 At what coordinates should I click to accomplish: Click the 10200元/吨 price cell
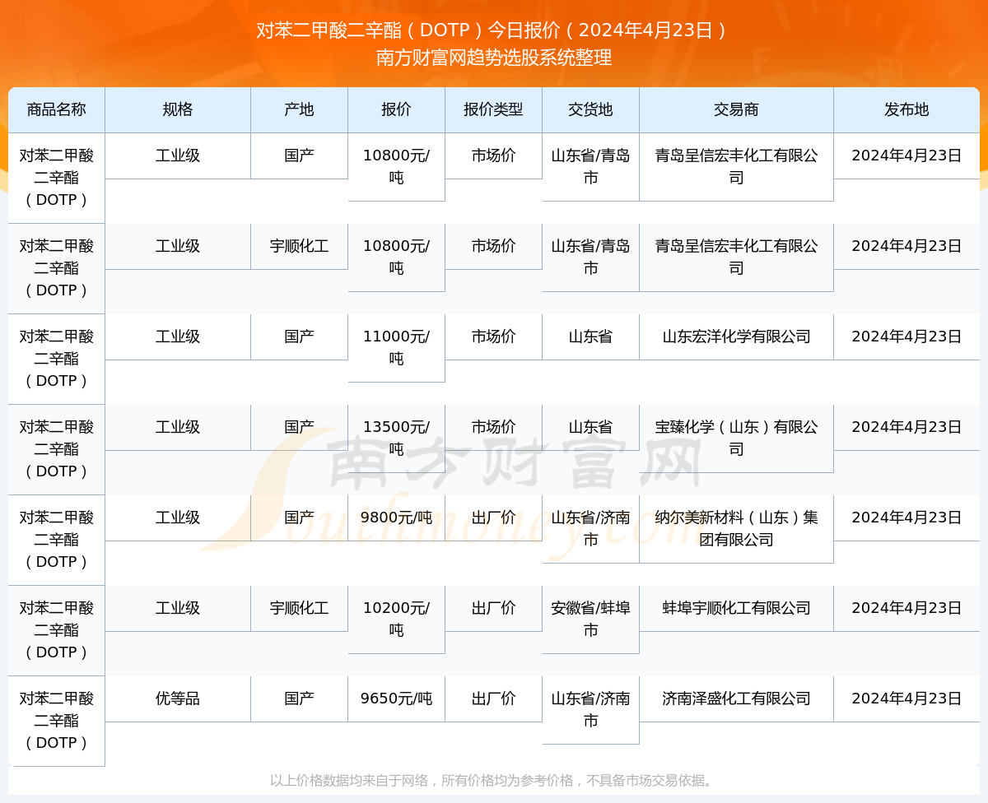[x=396, y=620]
